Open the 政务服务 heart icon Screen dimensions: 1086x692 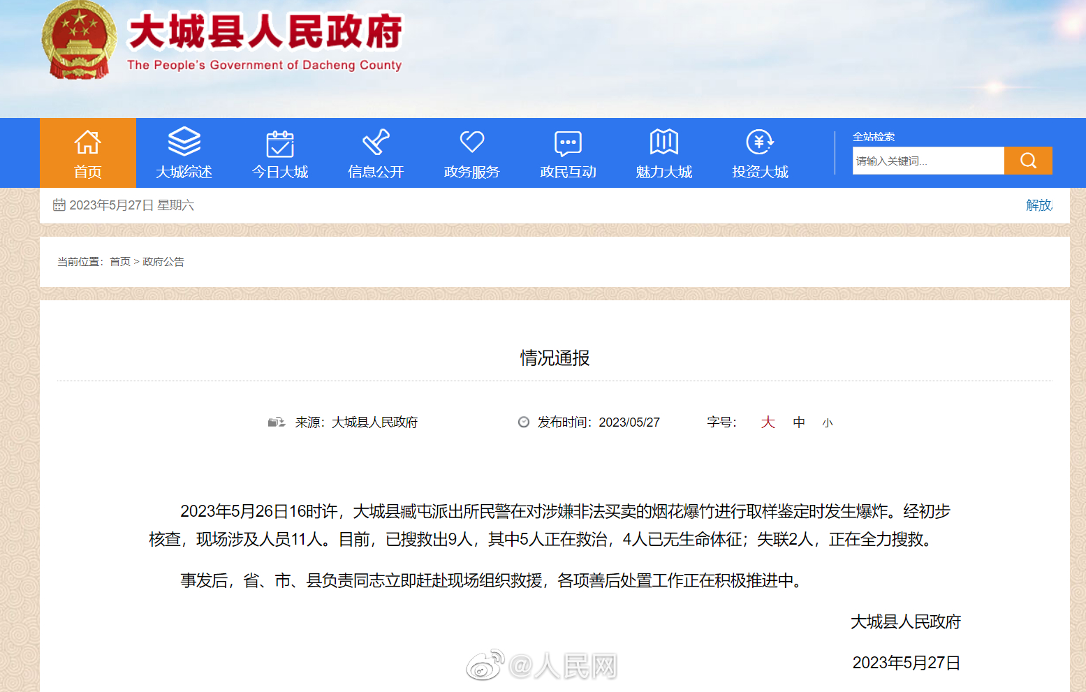coord(472,142)
